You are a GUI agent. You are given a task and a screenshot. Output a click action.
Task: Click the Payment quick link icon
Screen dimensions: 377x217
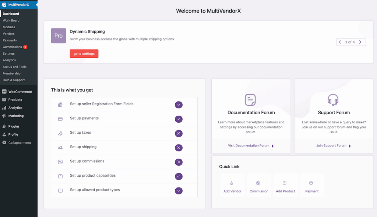312,182
